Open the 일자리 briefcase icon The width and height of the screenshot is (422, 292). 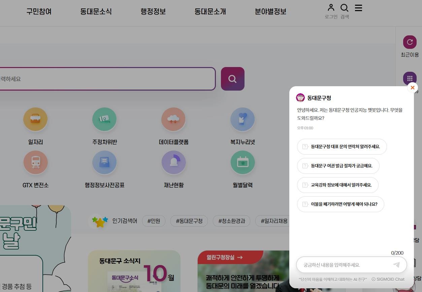(x=35, y=120)
